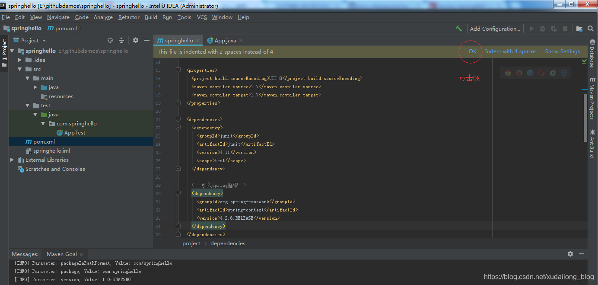Viewport: 598px width, 285px height.
Task: Close the springhello editor tab
Action: coord(198,40)
